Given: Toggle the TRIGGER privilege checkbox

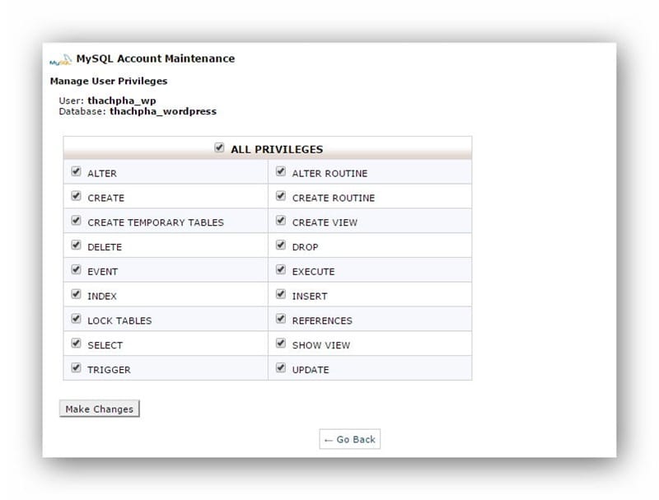Looking at the screenshot, I should pos(76,367).
